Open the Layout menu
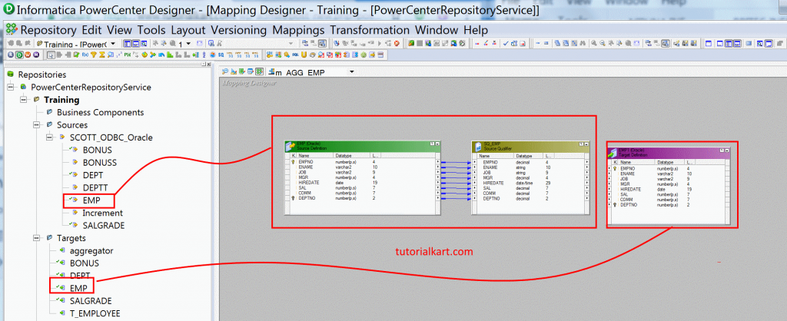This screenshot has height=321, width=787. (188, 30)
